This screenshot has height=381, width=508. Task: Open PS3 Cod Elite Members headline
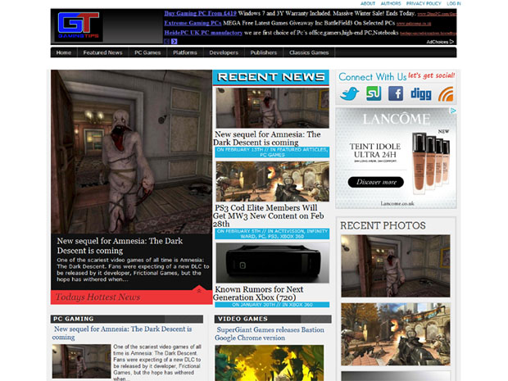(x=268, y=215)
